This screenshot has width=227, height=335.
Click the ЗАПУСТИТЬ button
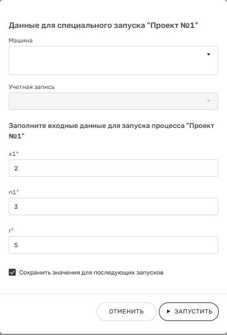189,312
